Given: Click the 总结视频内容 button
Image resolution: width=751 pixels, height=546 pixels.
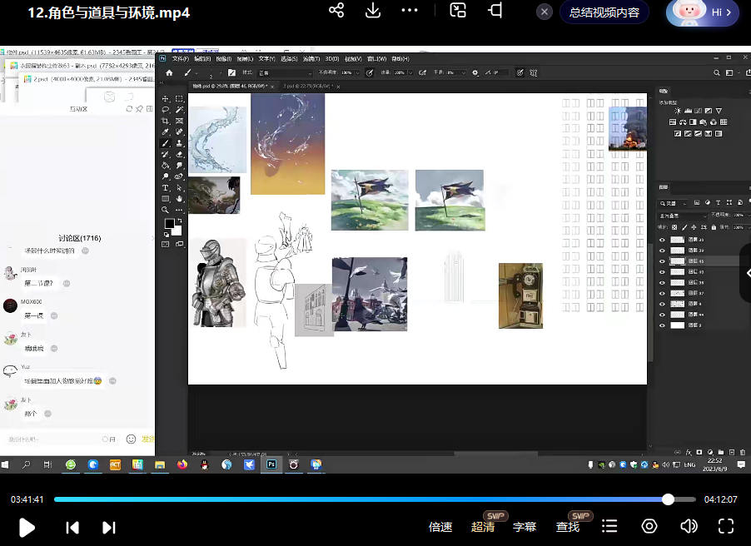Looking at the screenshot, I should pyautogui.click(x=604, y=12).
